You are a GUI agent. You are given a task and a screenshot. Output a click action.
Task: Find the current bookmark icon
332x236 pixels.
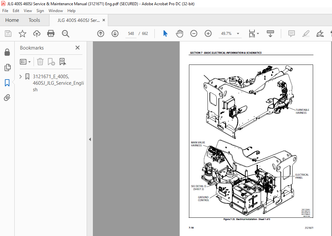(x=63, y=62)
